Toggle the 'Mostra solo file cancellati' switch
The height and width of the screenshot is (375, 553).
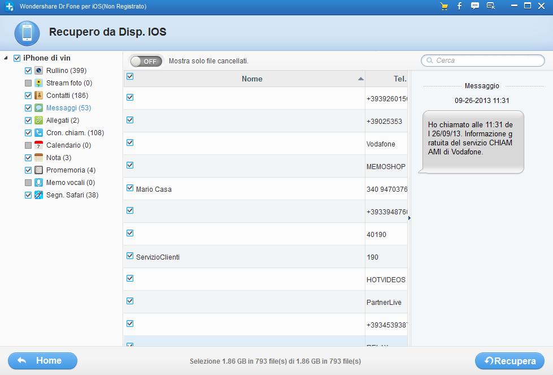tap(146, 61)
